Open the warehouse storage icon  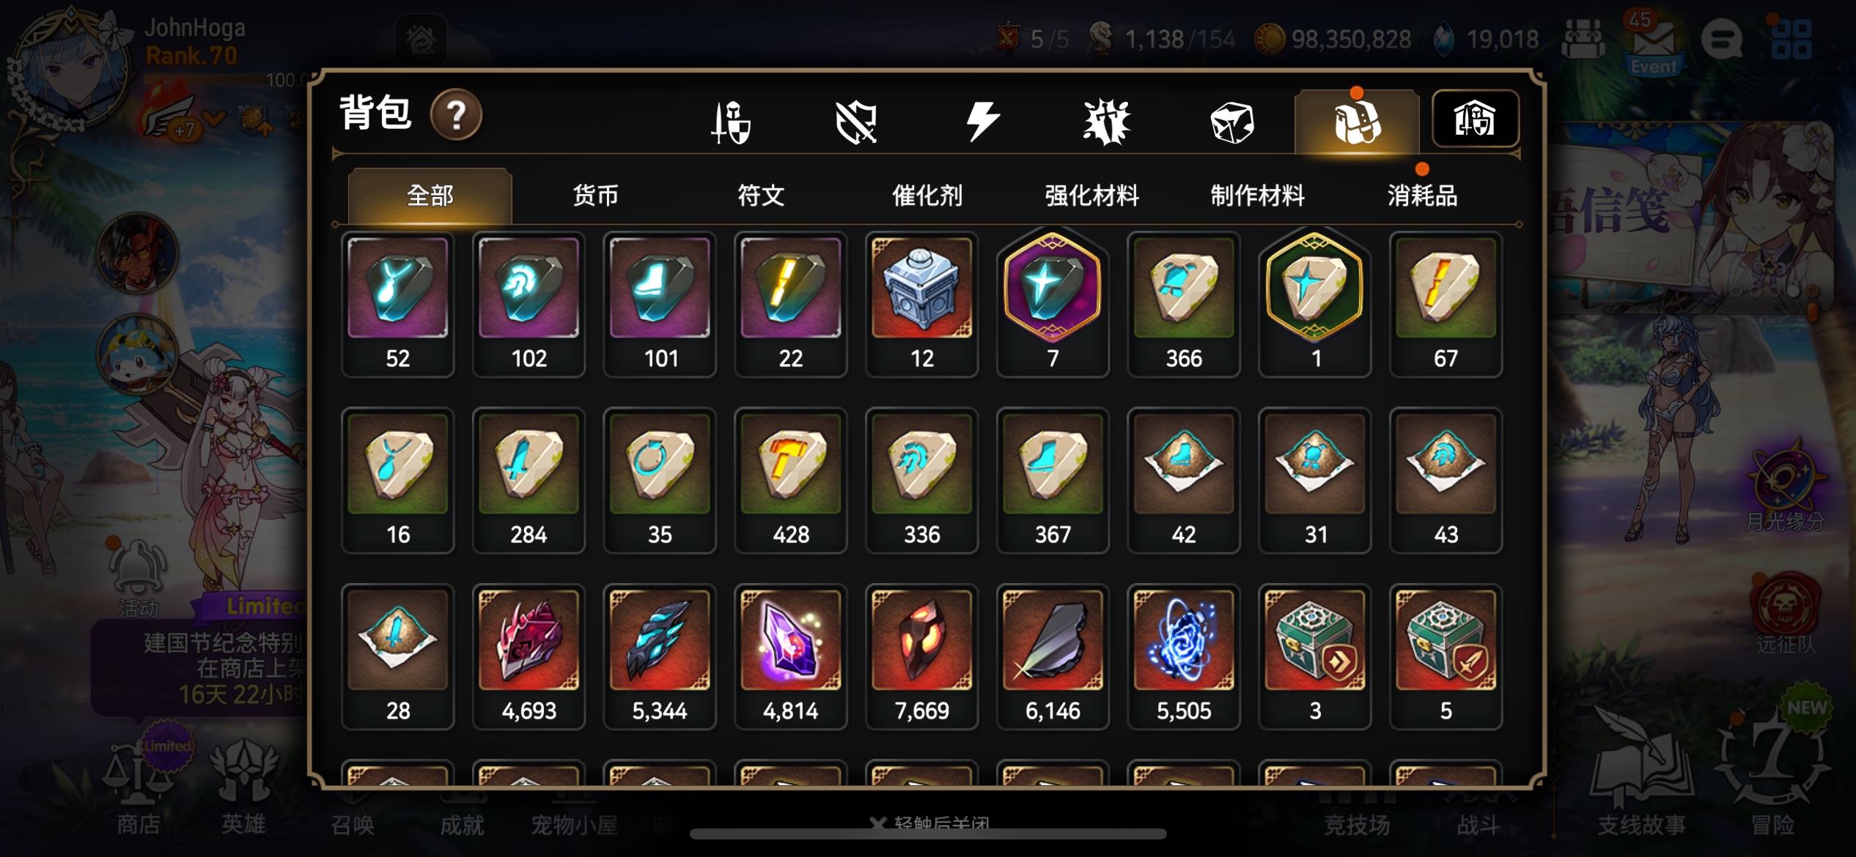point(1475,119)
